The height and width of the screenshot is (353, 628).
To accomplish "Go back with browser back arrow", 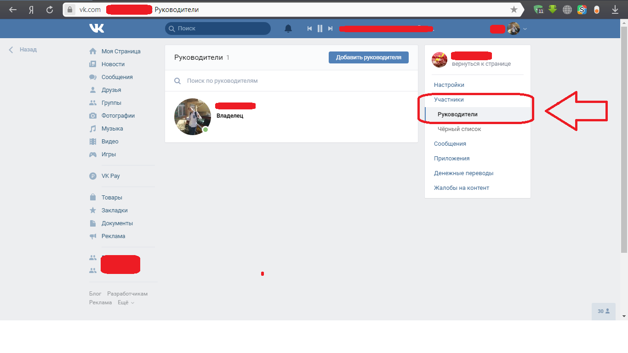I will 13,9.
